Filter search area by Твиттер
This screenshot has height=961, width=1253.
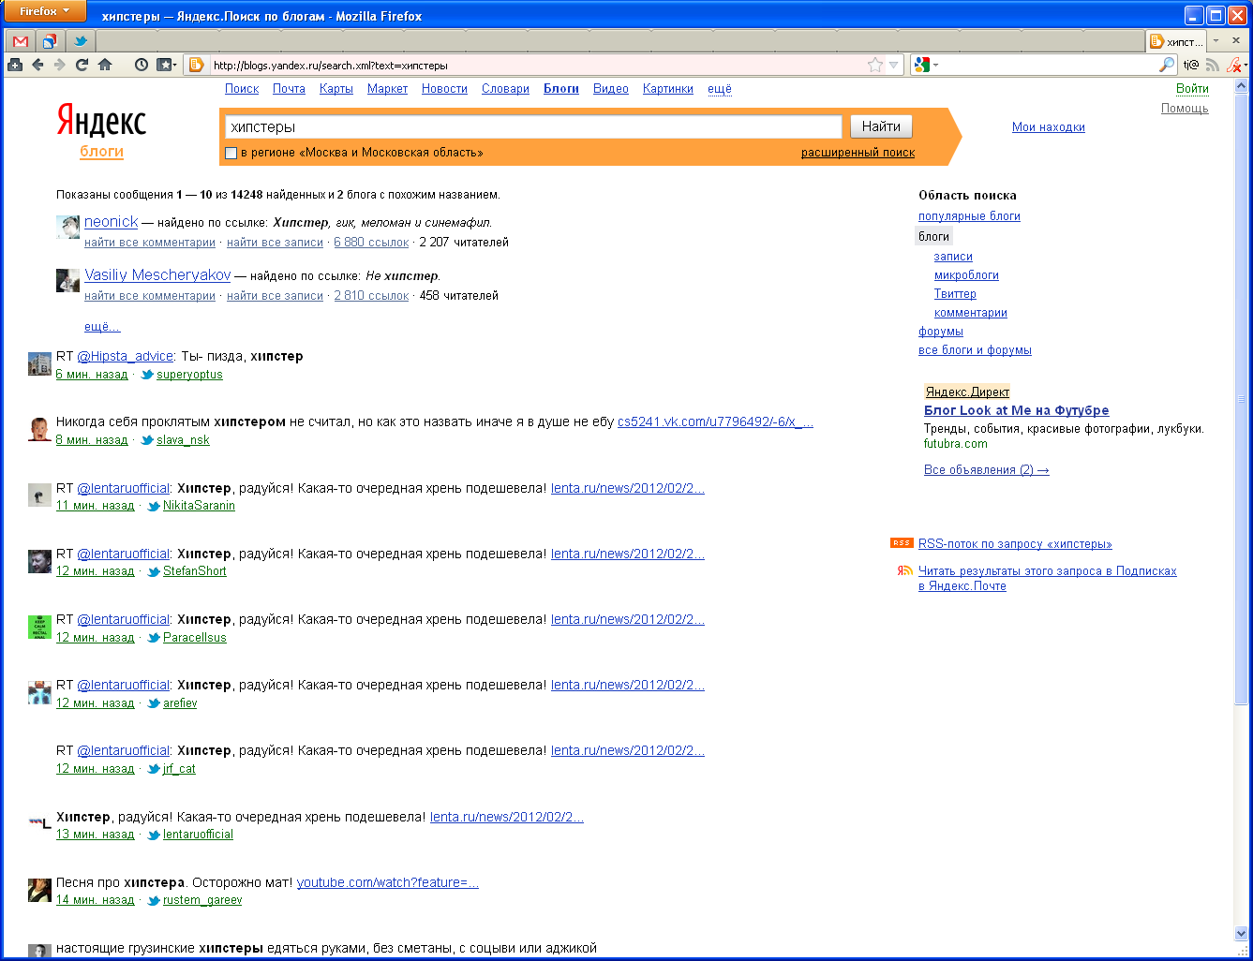pyautogui.click(x=955, y=294)
